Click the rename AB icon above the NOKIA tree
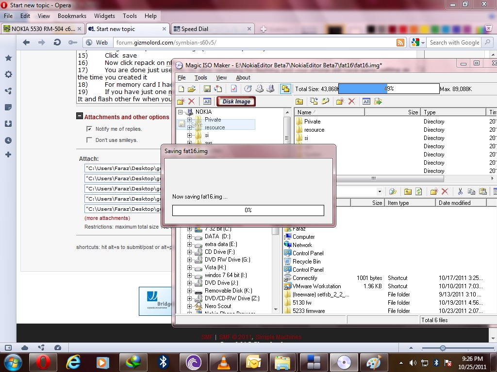This screenshot has width=497, height=372. pos(207,101)
